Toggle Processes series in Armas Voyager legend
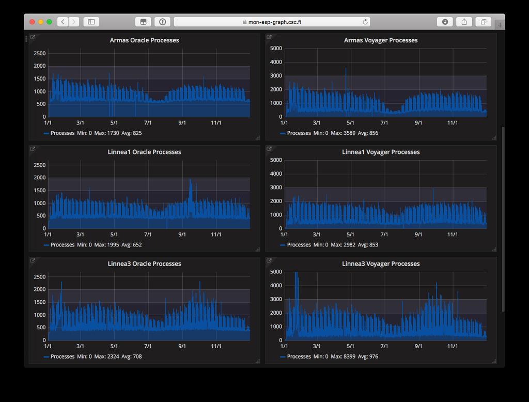 click(299, 133)
